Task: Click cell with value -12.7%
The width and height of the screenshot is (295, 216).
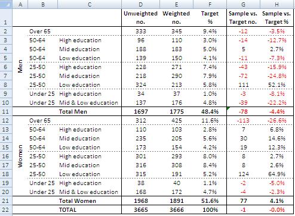Action: pyautogui.click(x=276, y=40)
